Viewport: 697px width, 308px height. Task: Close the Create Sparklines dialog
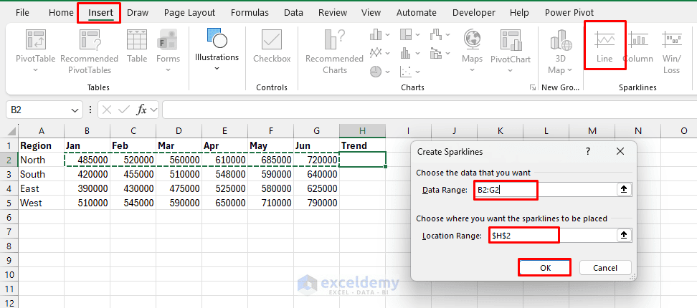[620, 151]
